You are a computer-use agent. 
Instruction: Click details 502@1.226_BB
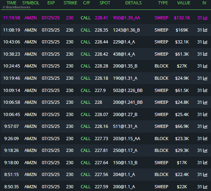tap(128, 90)
